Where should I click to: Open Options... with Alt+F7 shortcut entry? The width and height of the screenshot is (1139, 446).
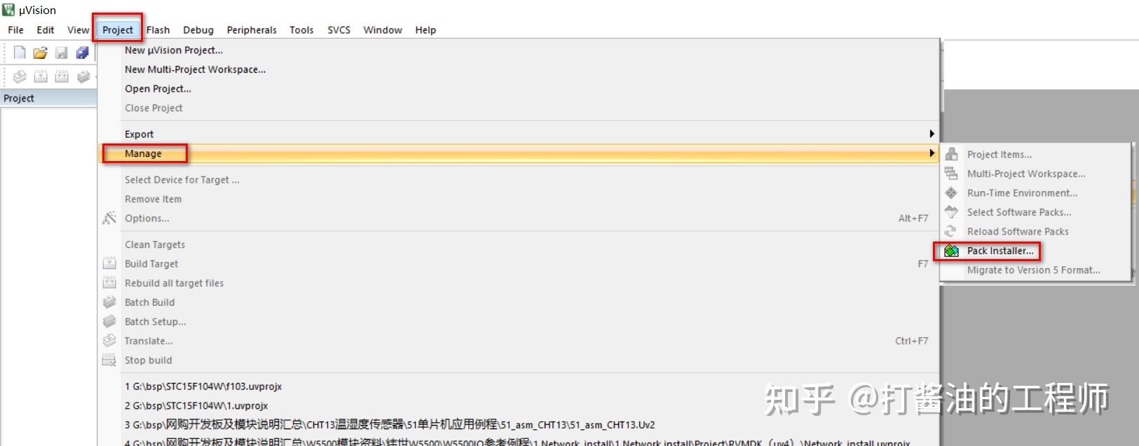519,218
